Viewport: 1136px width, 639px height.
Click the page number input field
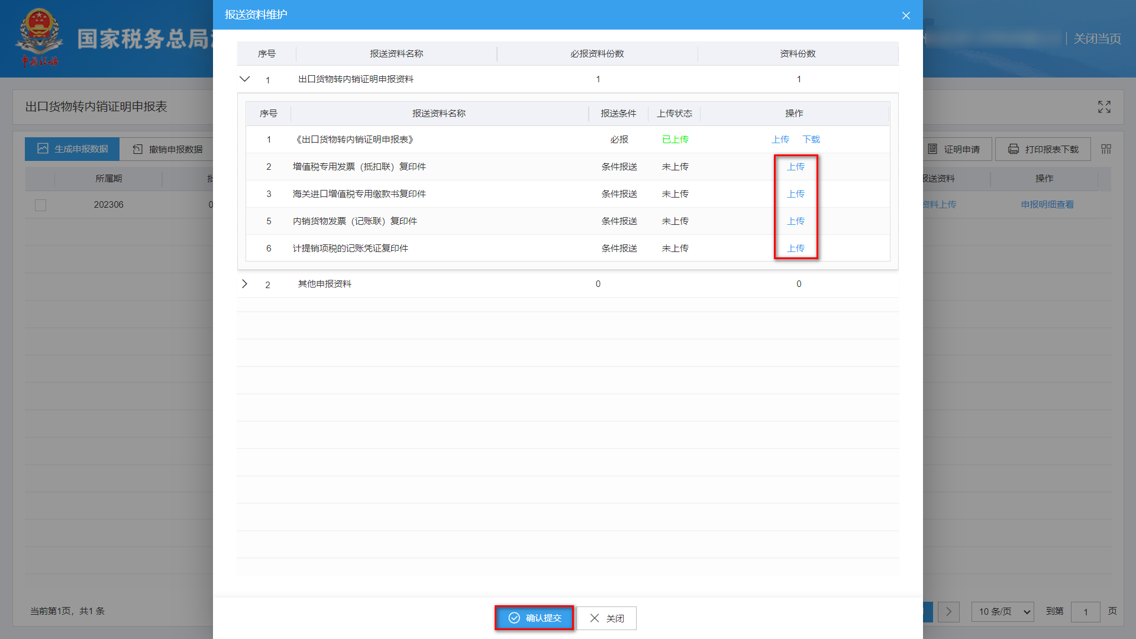tap(1085, 611)
